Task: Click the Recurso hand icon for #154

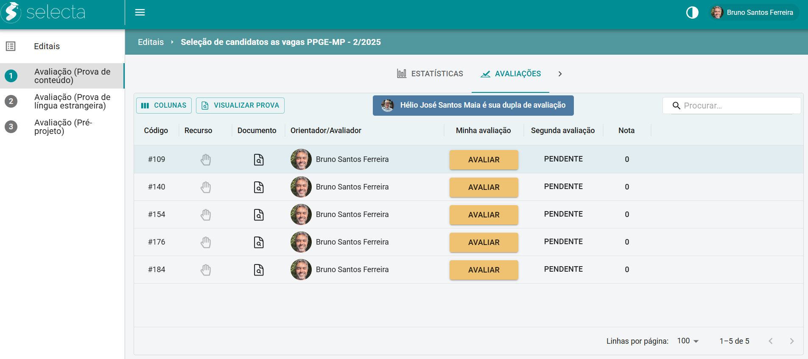Action: click(206, 215)
